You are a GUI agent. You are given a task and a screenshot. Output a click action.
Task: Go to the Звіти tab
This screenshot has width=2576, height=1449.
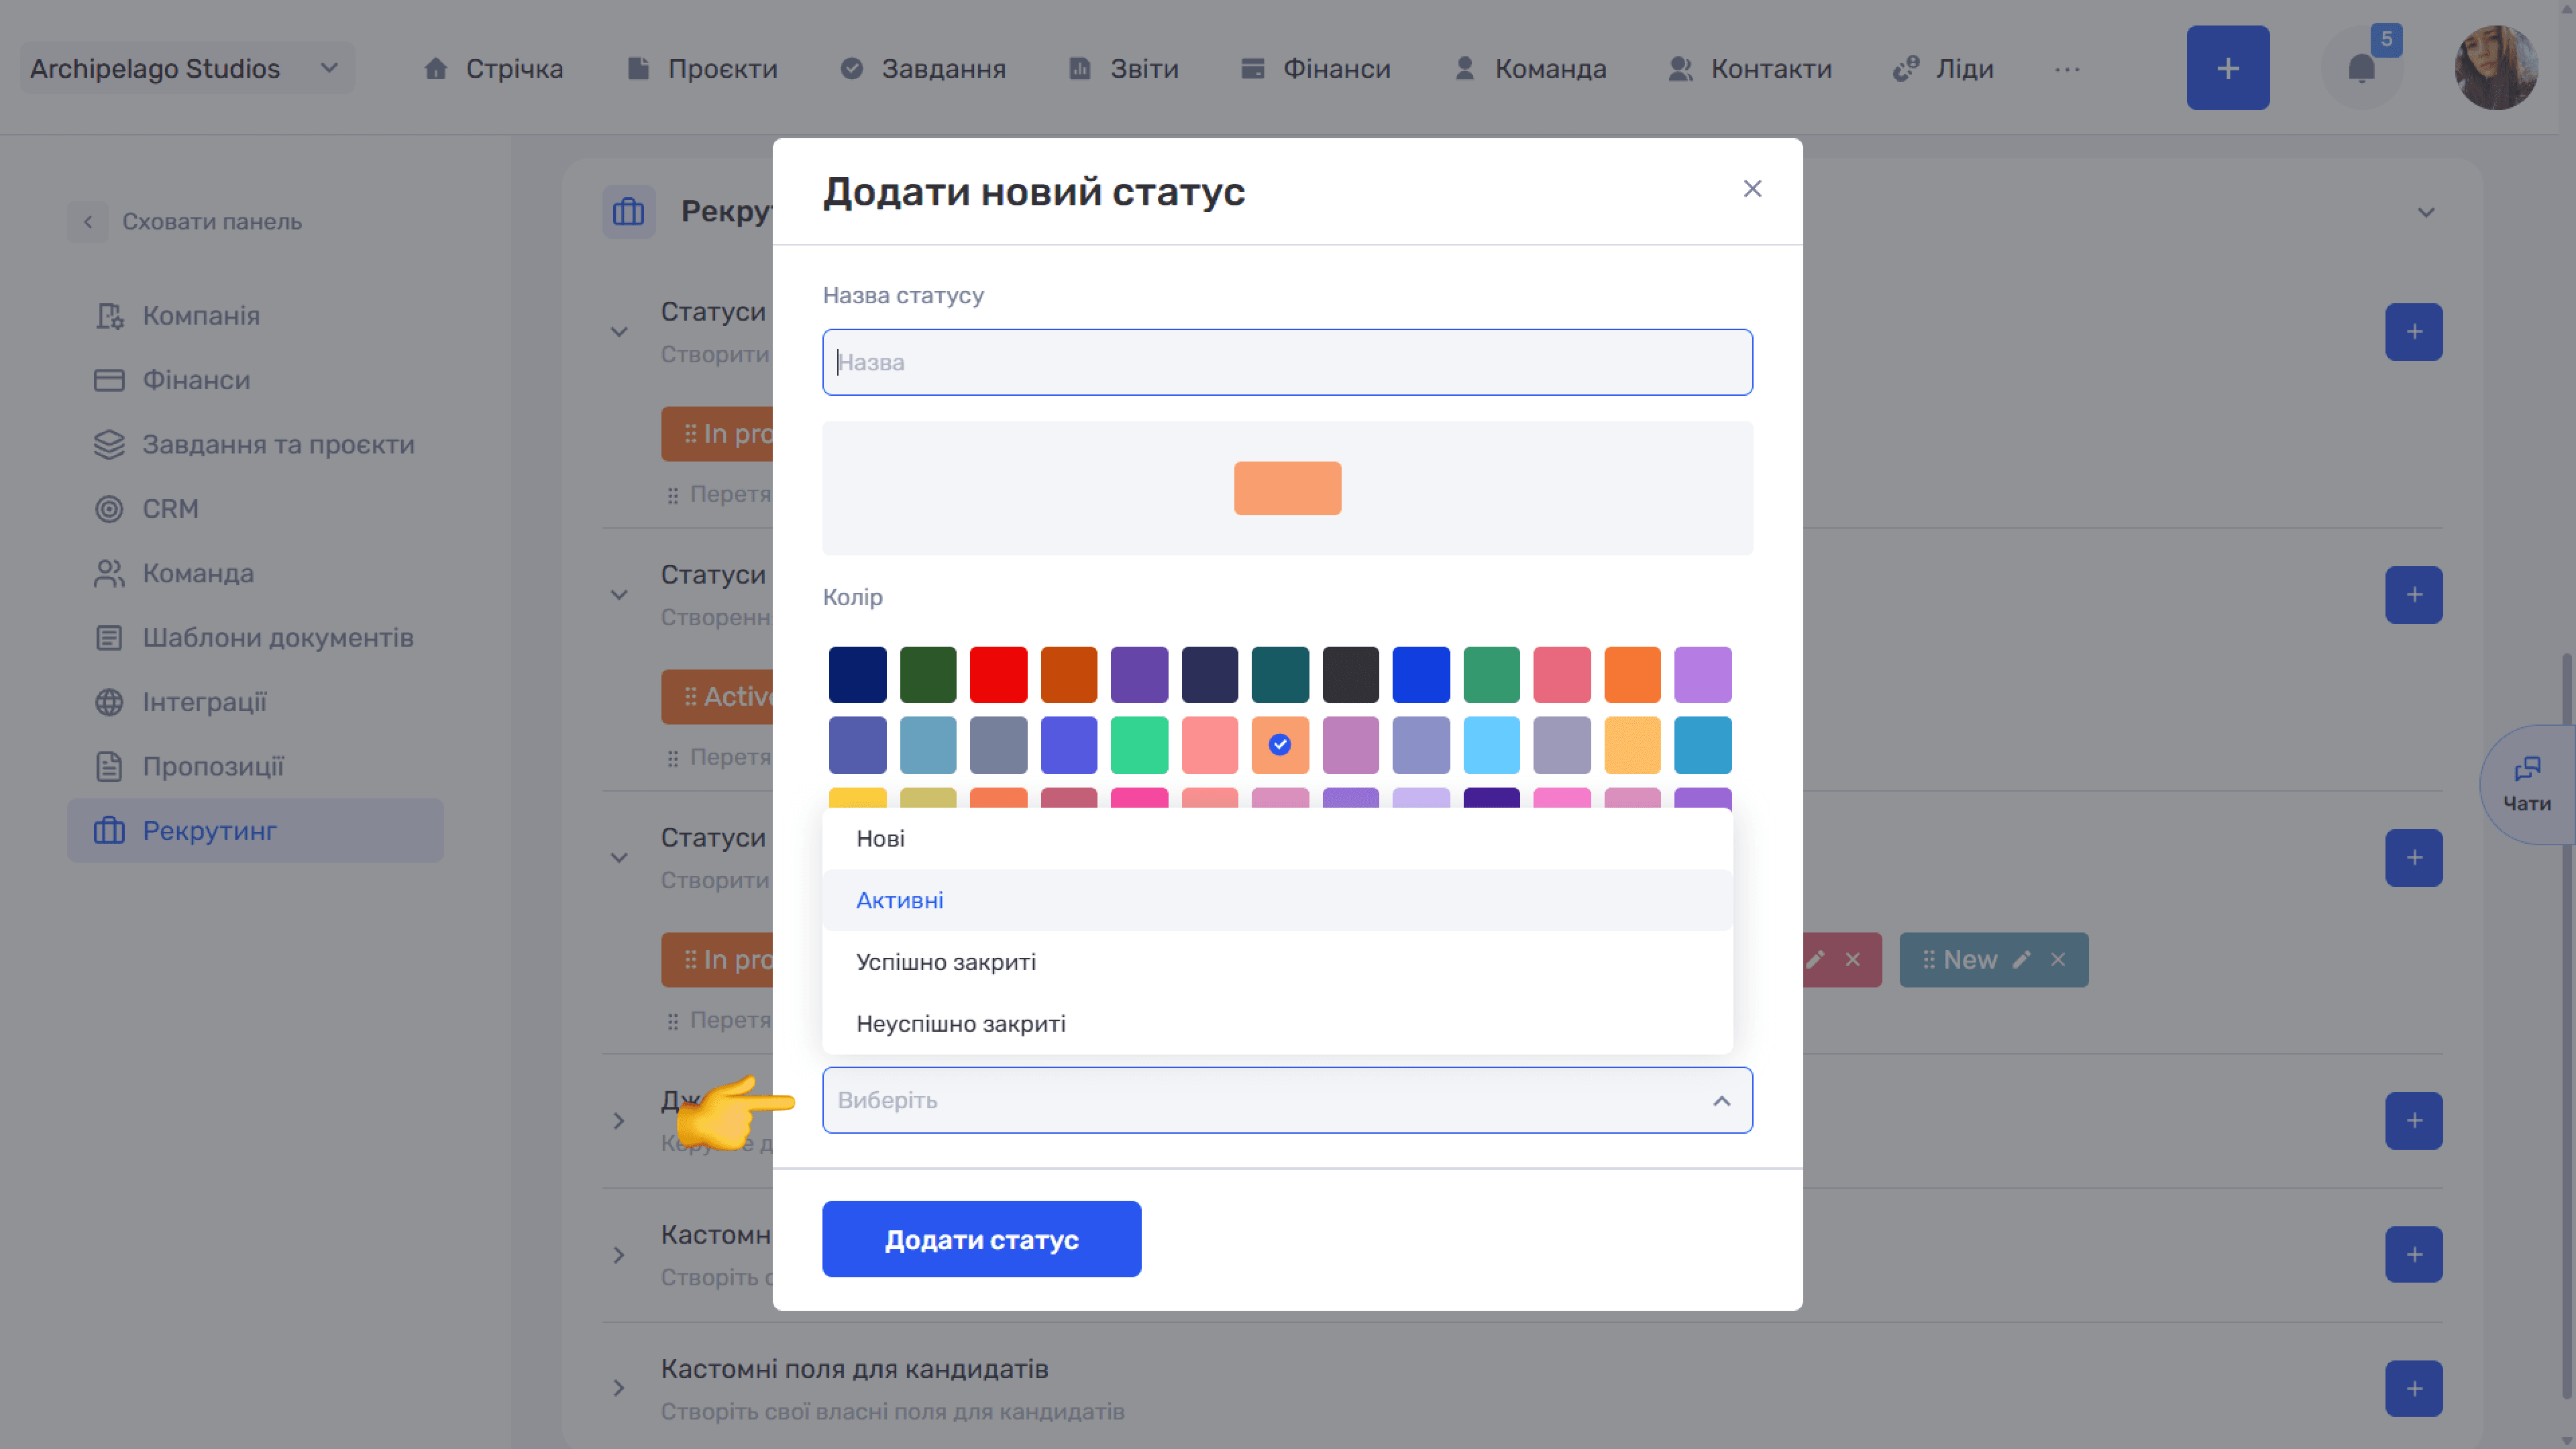click(1124, 69)
